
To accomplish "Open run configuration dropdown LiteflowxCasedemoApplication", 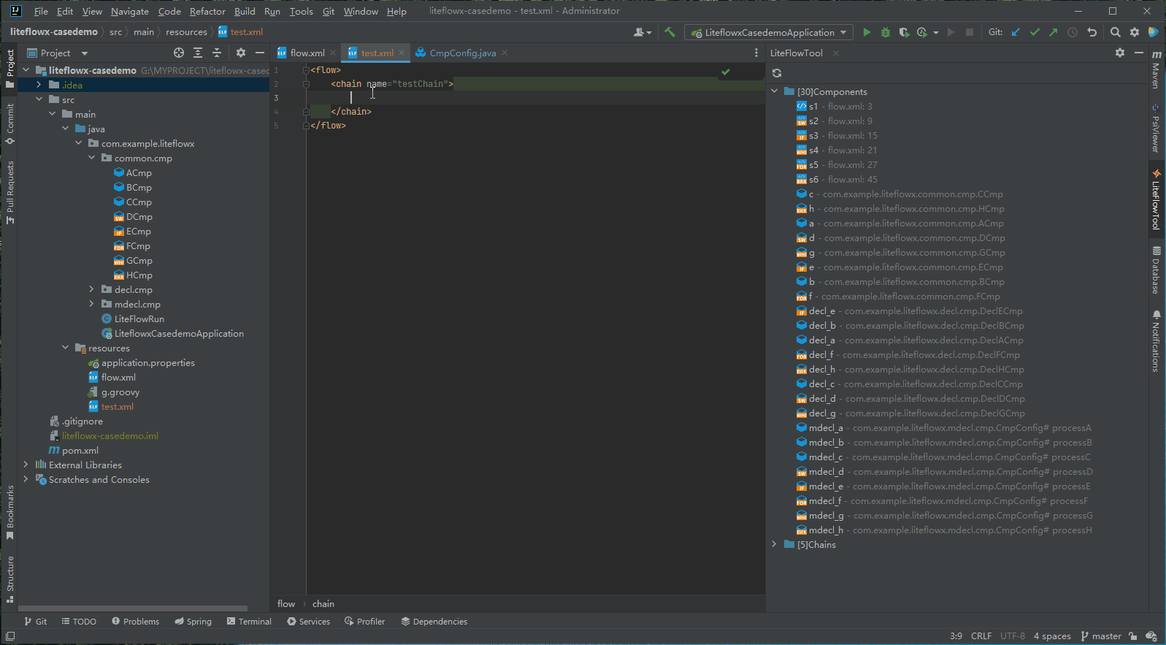I will 769,32.
